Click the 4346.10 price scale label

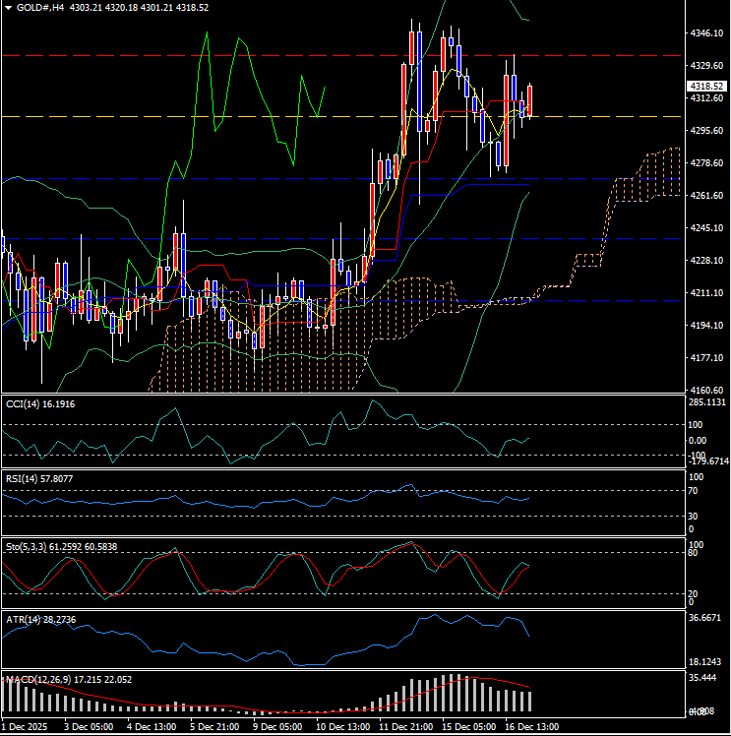coord(705,33)
